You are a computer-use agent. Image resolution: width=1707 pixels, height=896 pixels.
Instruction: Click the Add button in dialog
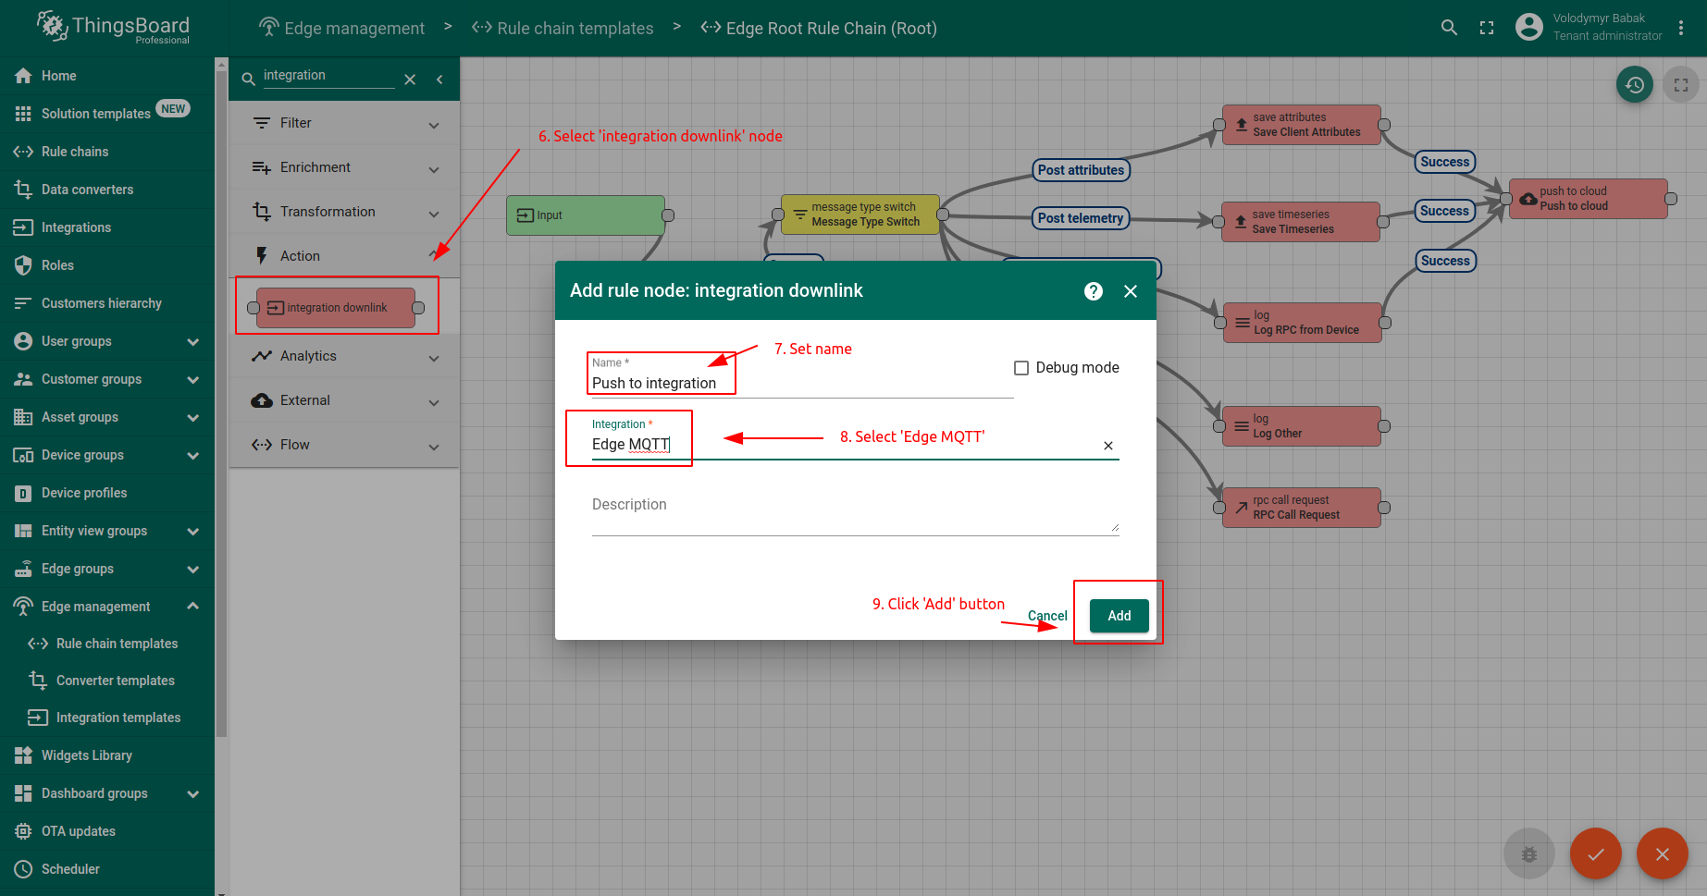click(1119, 616)
